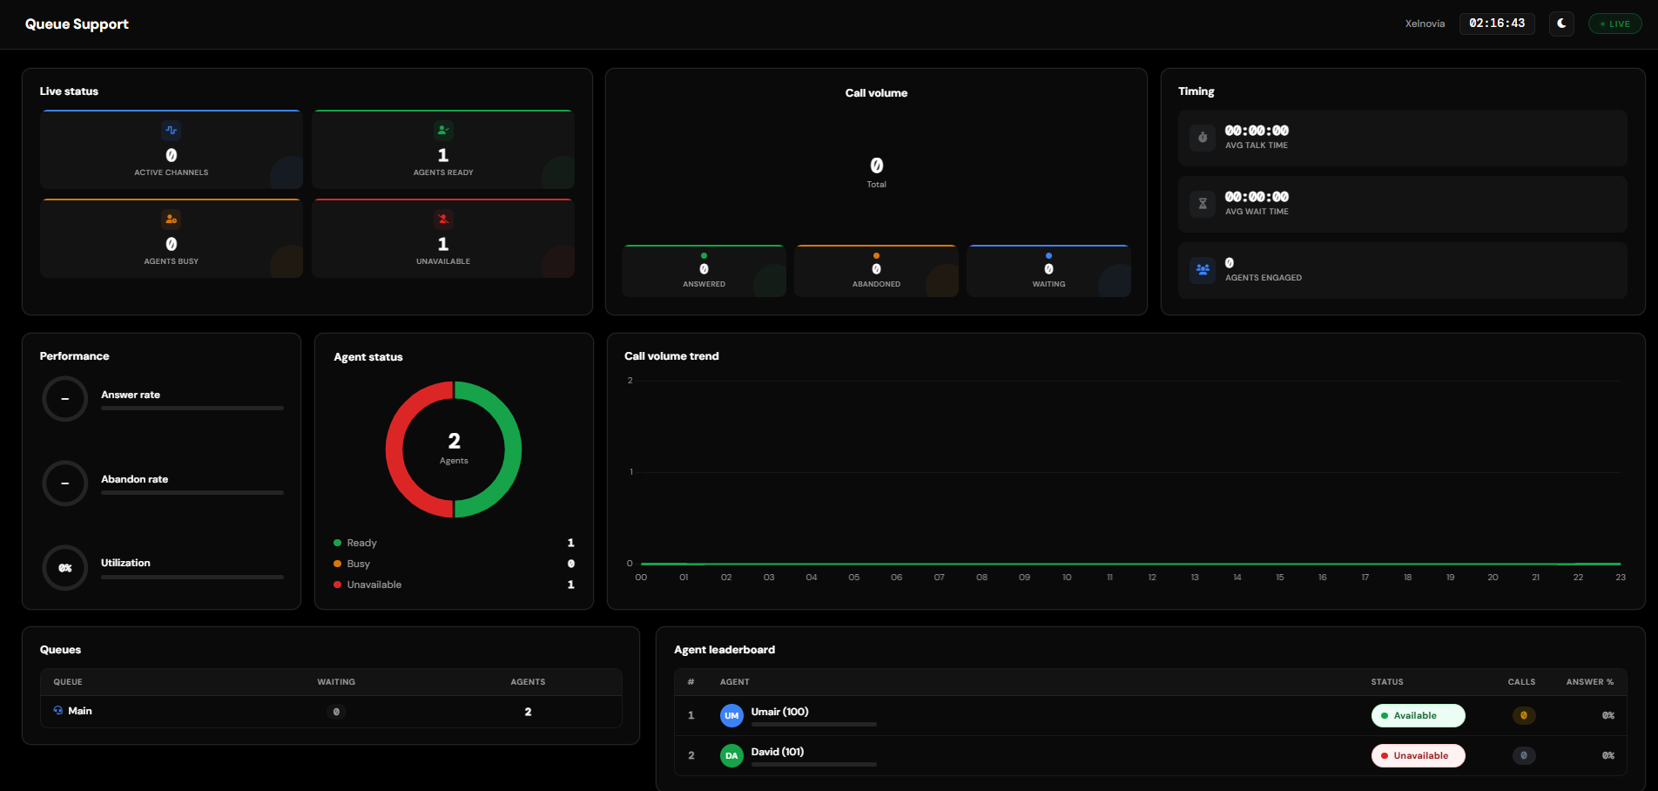Click the Agents Busy person icon
Image resolution: width=1658 pixels, height=791 pixels.
(172, 220)
